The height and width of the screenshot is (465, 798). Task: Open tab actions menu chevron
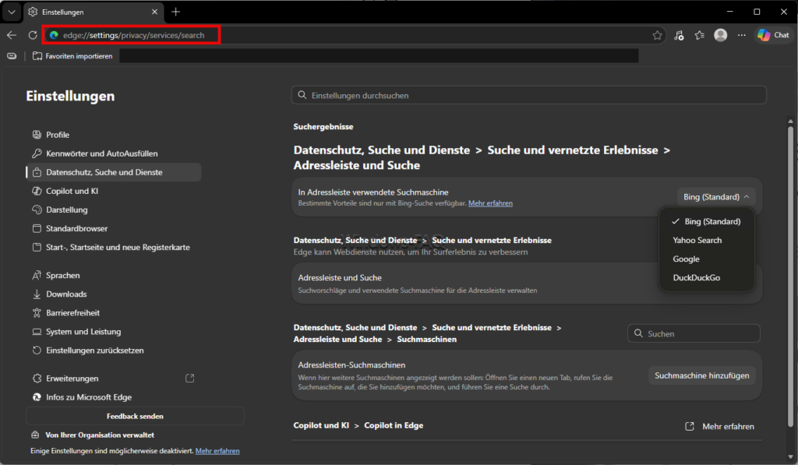12,12
